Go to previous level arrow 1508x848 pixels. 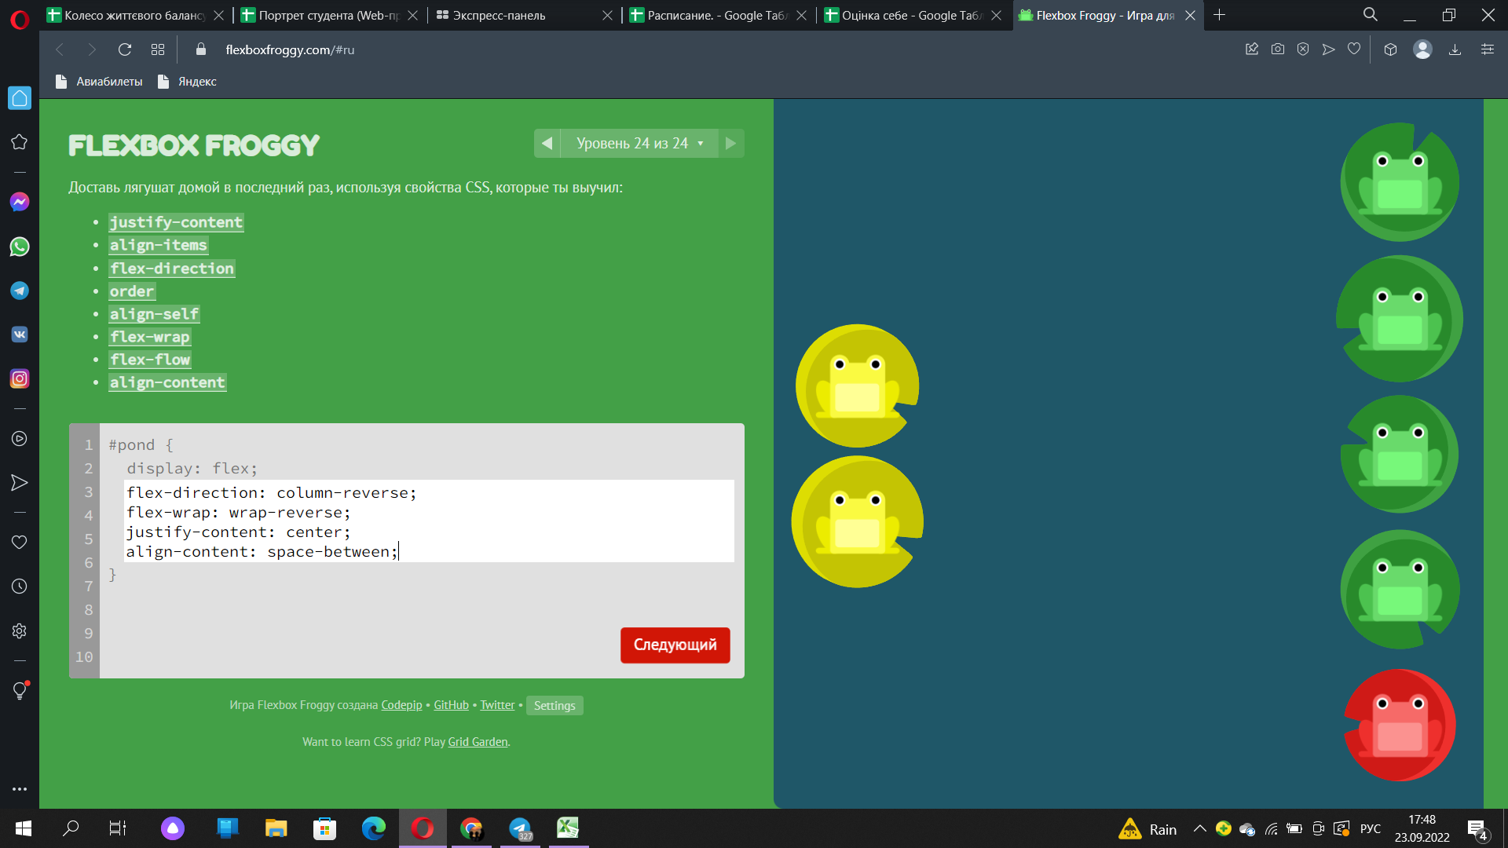pos(547,144)
